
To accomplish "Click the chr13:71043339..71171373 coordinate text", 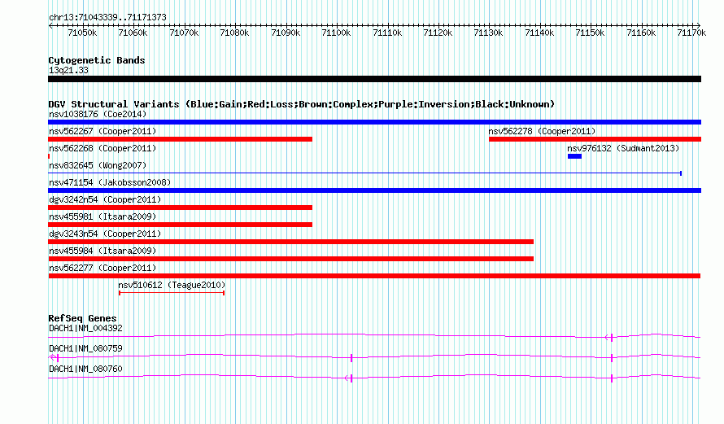I will [x=107, y=17].
